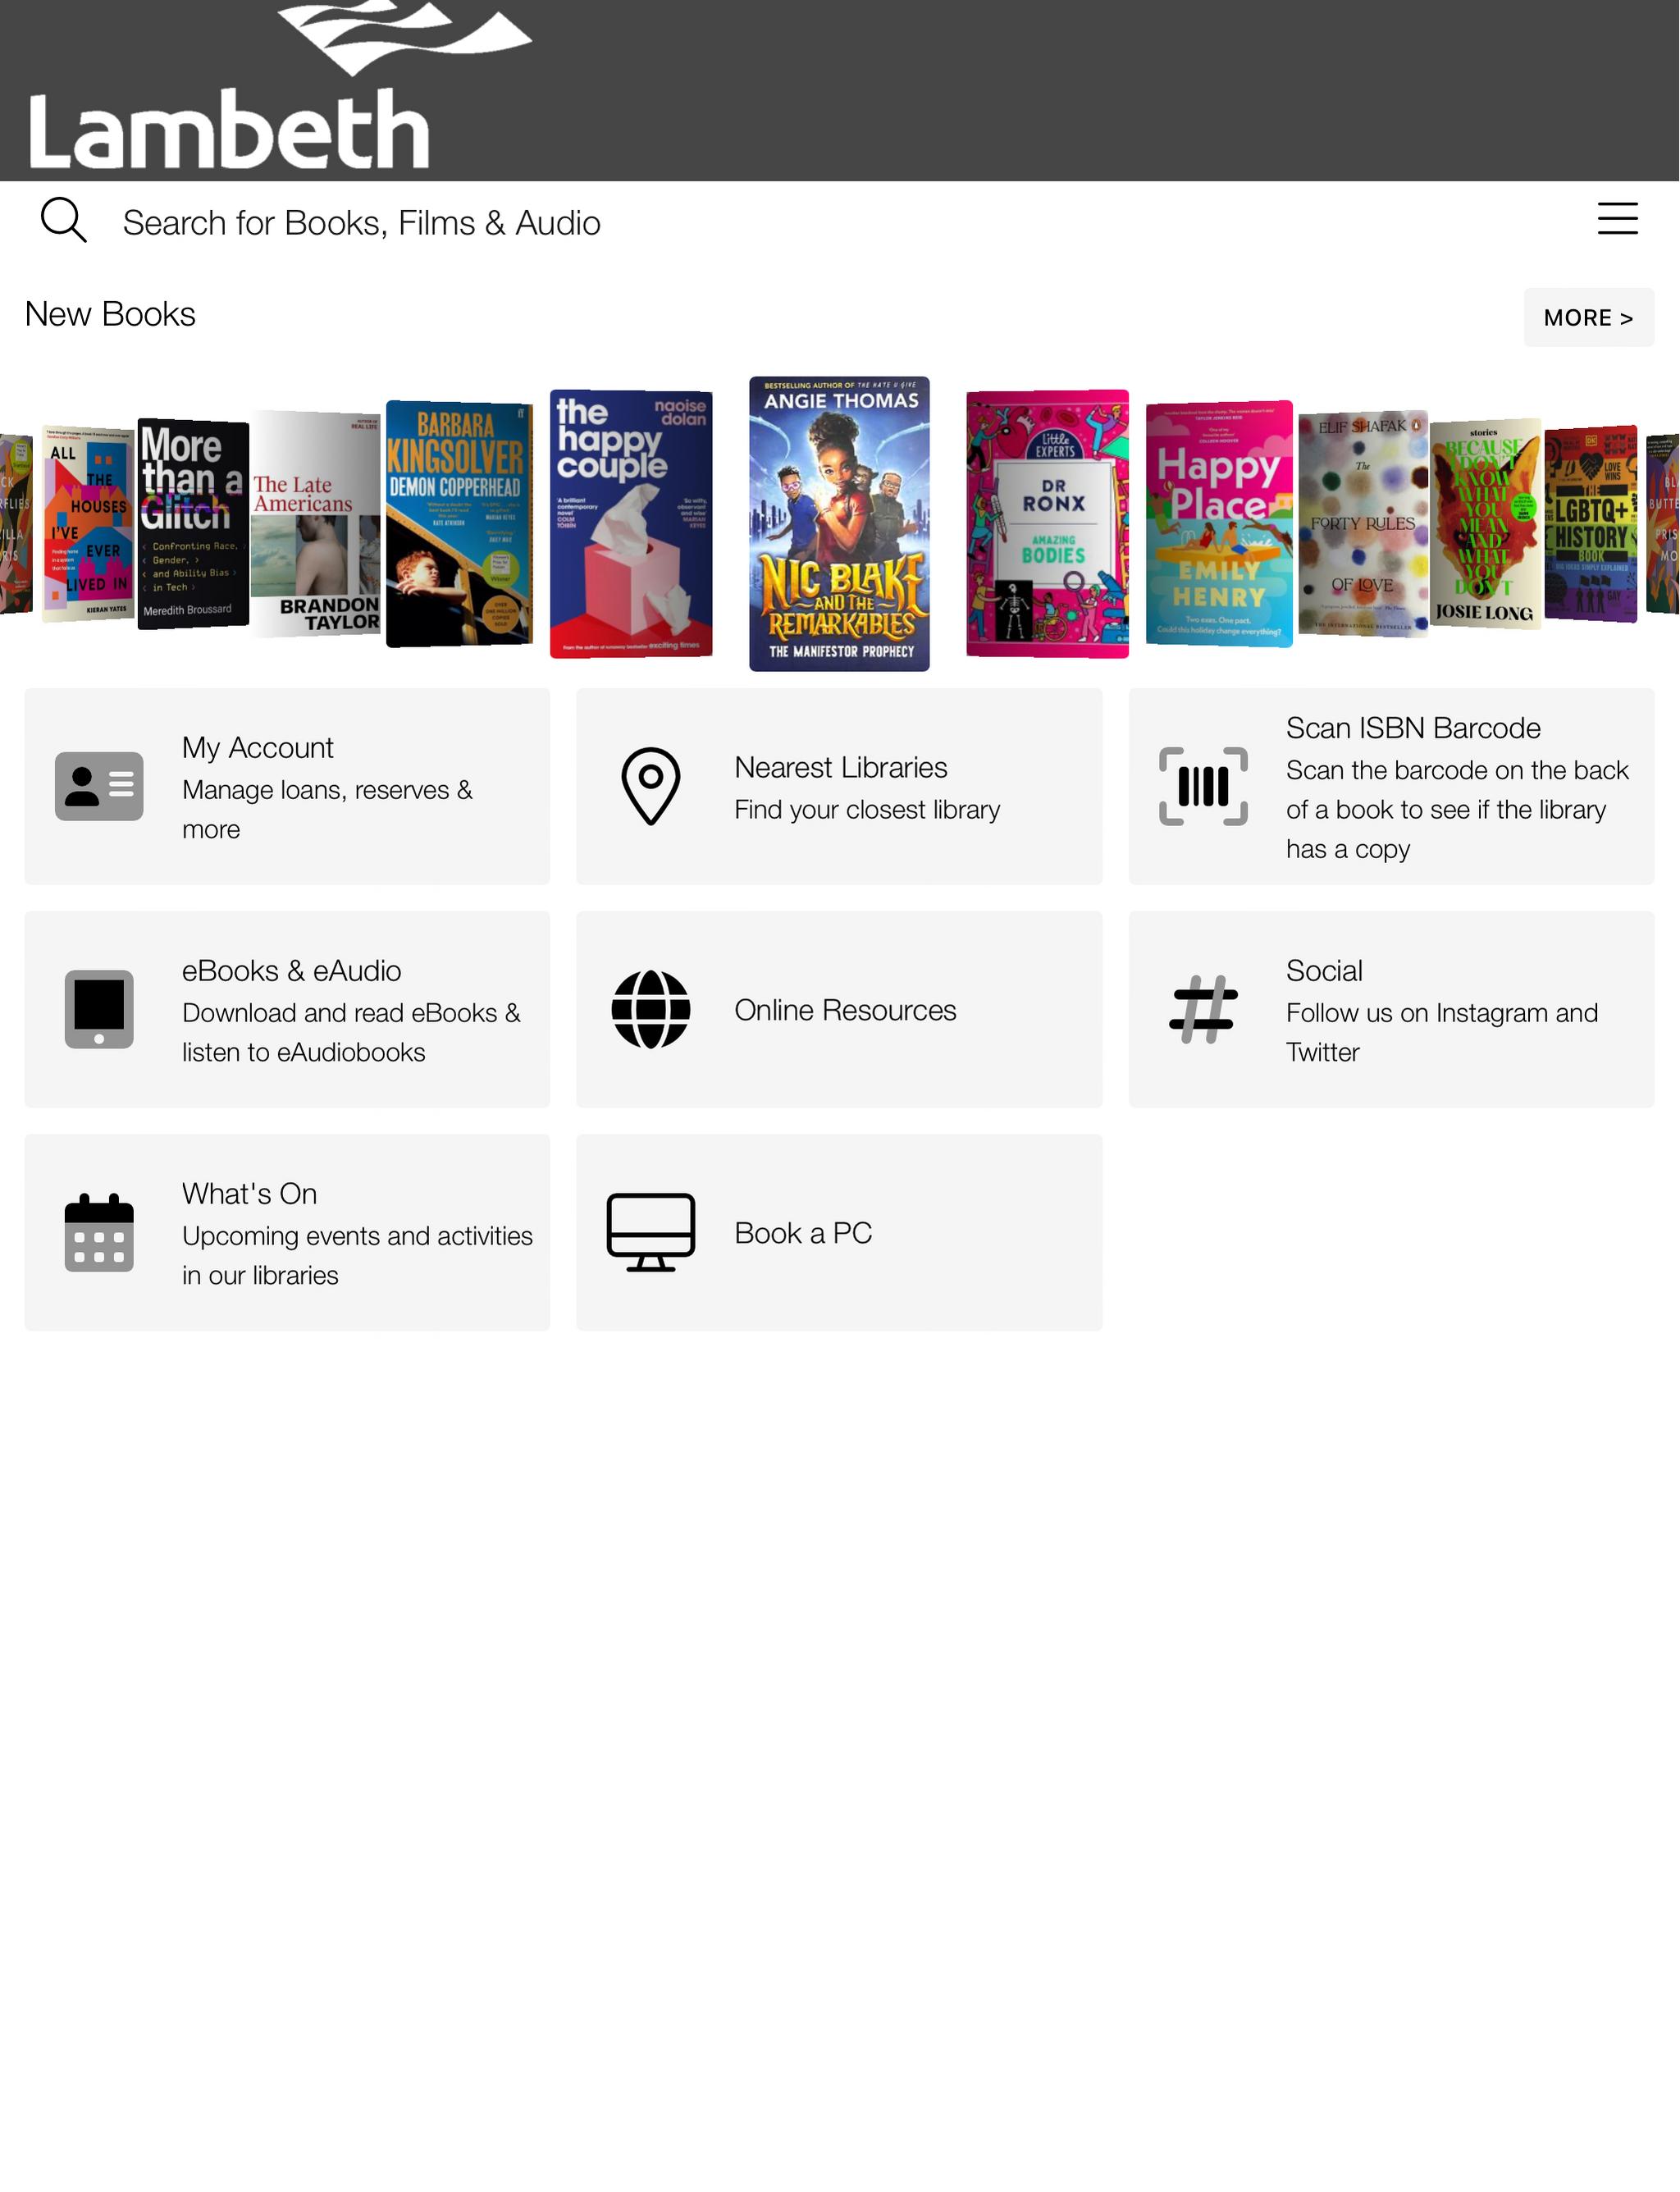Click the magnifying glass search icon
The height and width of the screenshot is (2192, 1680).
[x=63, y=220]
